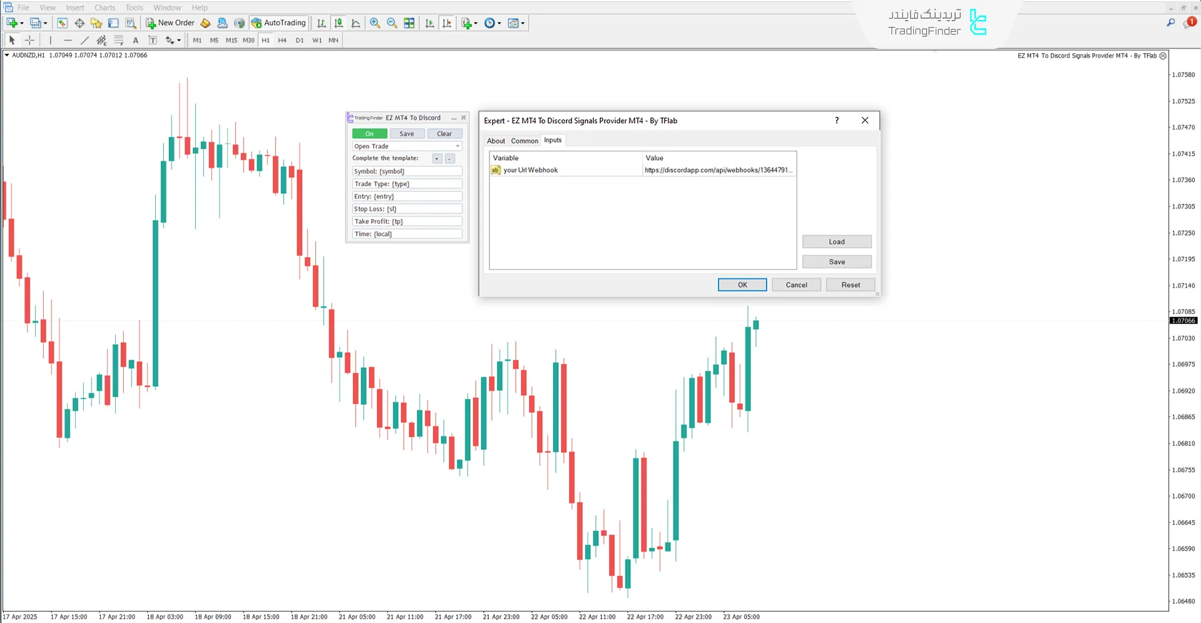1201x623 pixels.
Task: Select the Draw Horizontal Line tool
Action: point(68,40)
